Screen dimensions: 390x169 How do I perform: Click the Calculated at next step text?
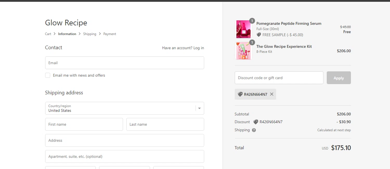(334, 130)
